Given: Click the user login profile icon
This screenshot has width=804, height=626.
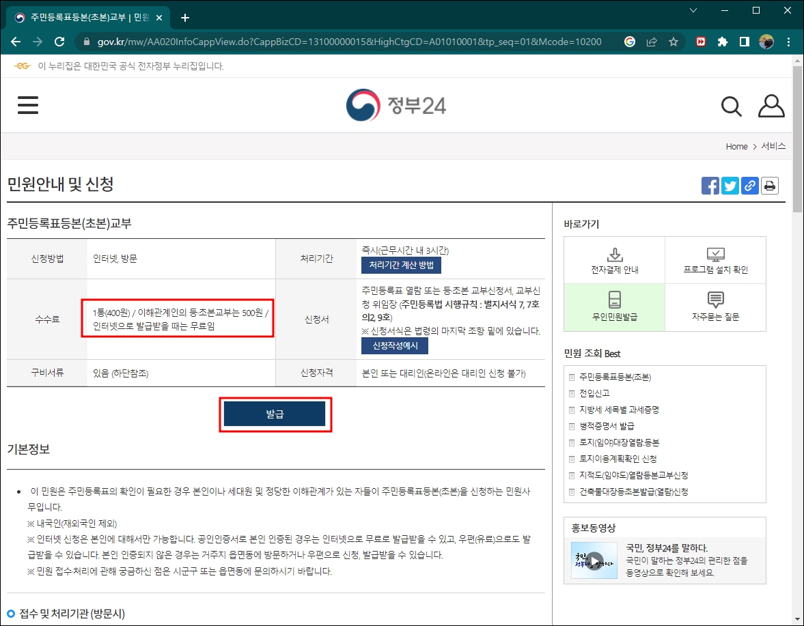Looking at the screenshot, I should tap(771, 104).
